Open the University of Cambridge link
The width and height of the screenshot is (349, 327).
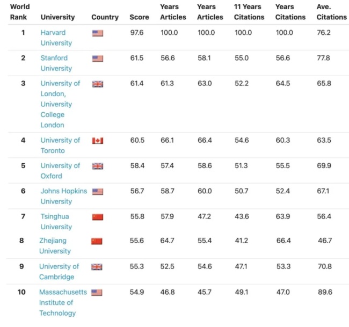coord(59,272)
